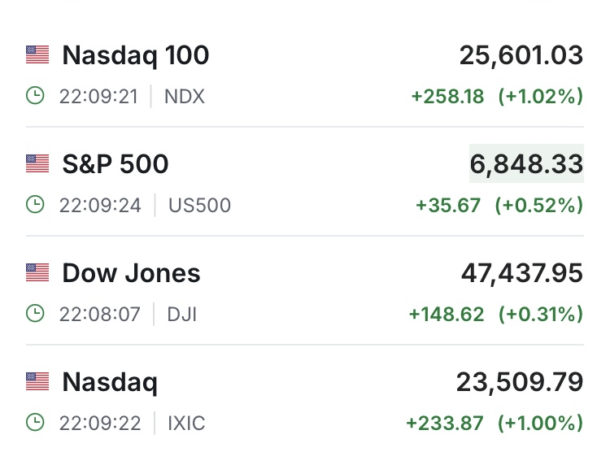This screenshot has width=610, height=452.
Task: Open the S&P 500 index name
Action: point(115,164)
